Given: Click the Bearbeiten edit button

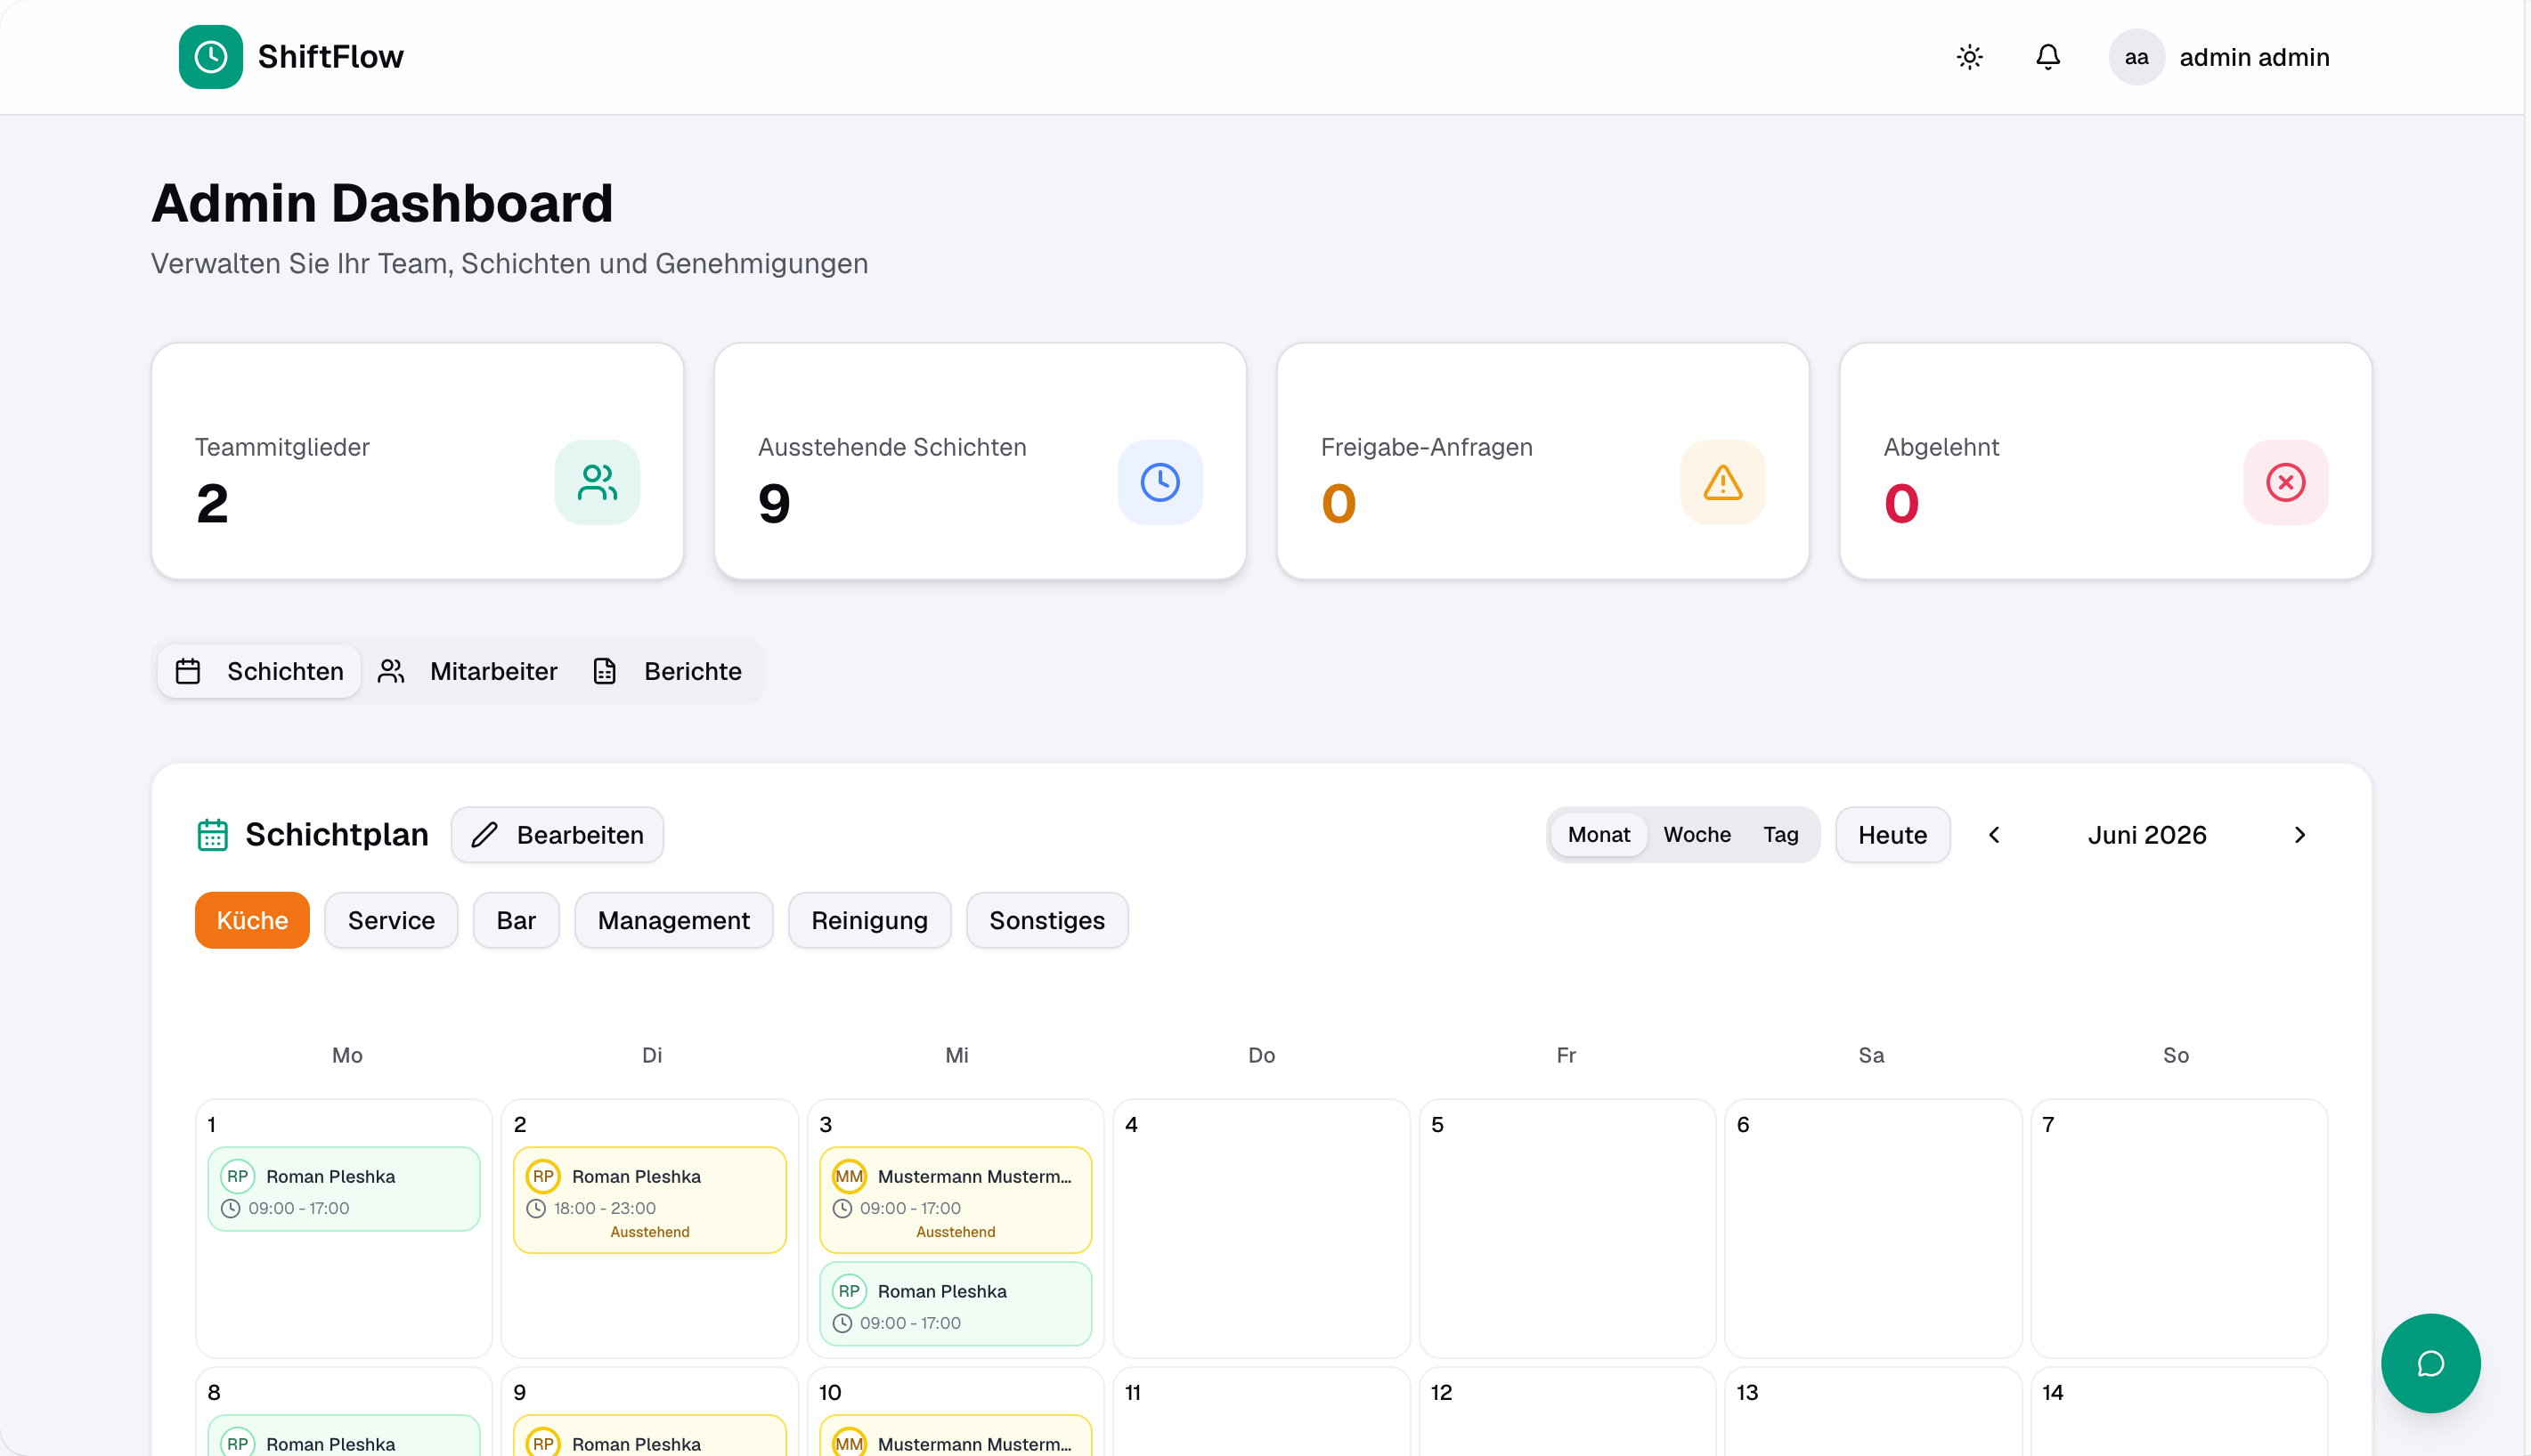Looking at the screenshot, I should click(x=557, y=835).
